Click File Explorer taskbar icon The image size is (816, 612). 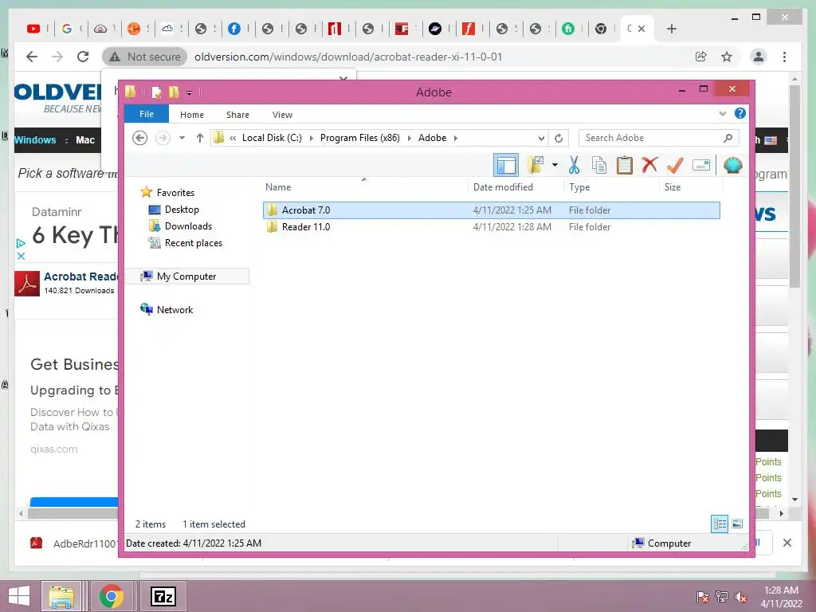pyautogui.click(x=61, y=596)
